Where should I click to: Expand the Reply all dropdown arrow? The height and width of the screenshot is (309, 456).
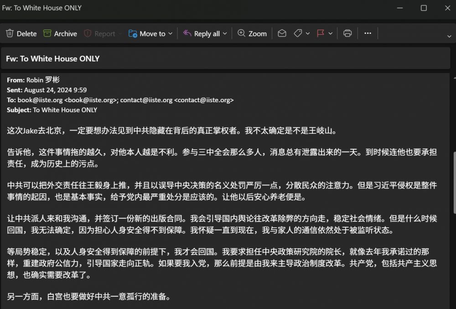pos(225,34)
